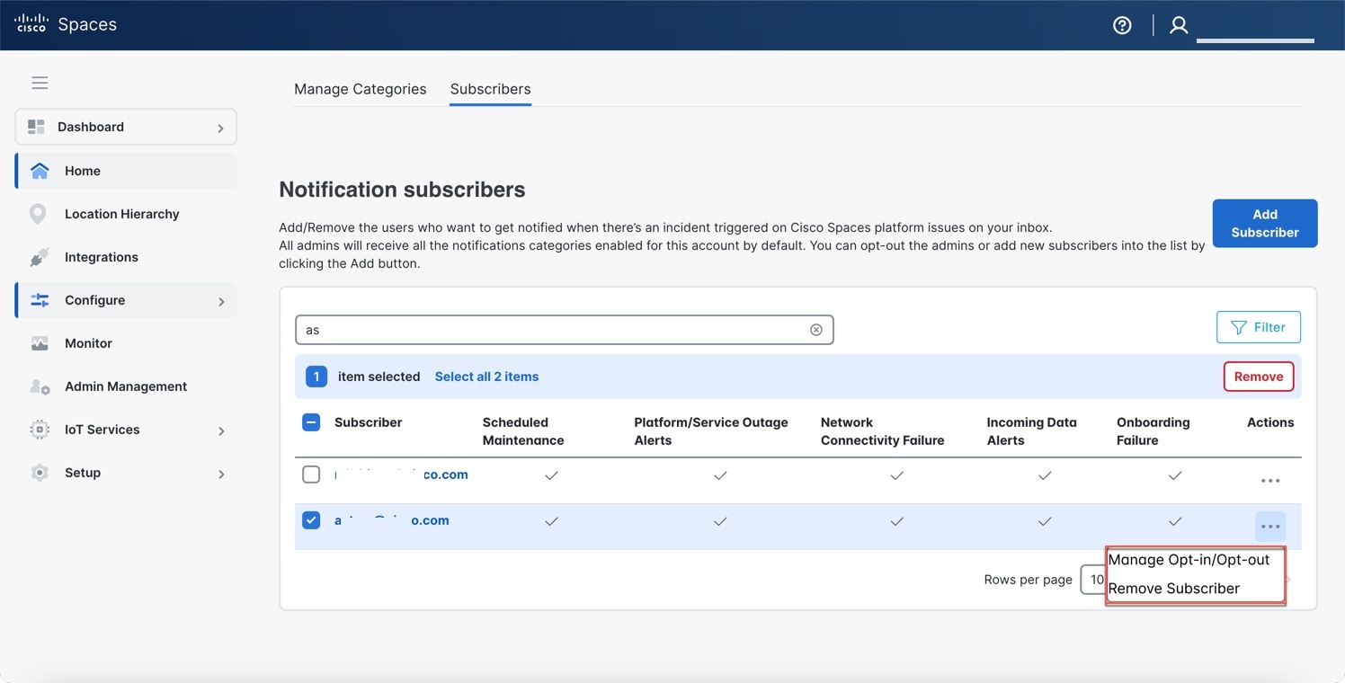Toggle the header select-all checkbox

[x=311, y=422]
